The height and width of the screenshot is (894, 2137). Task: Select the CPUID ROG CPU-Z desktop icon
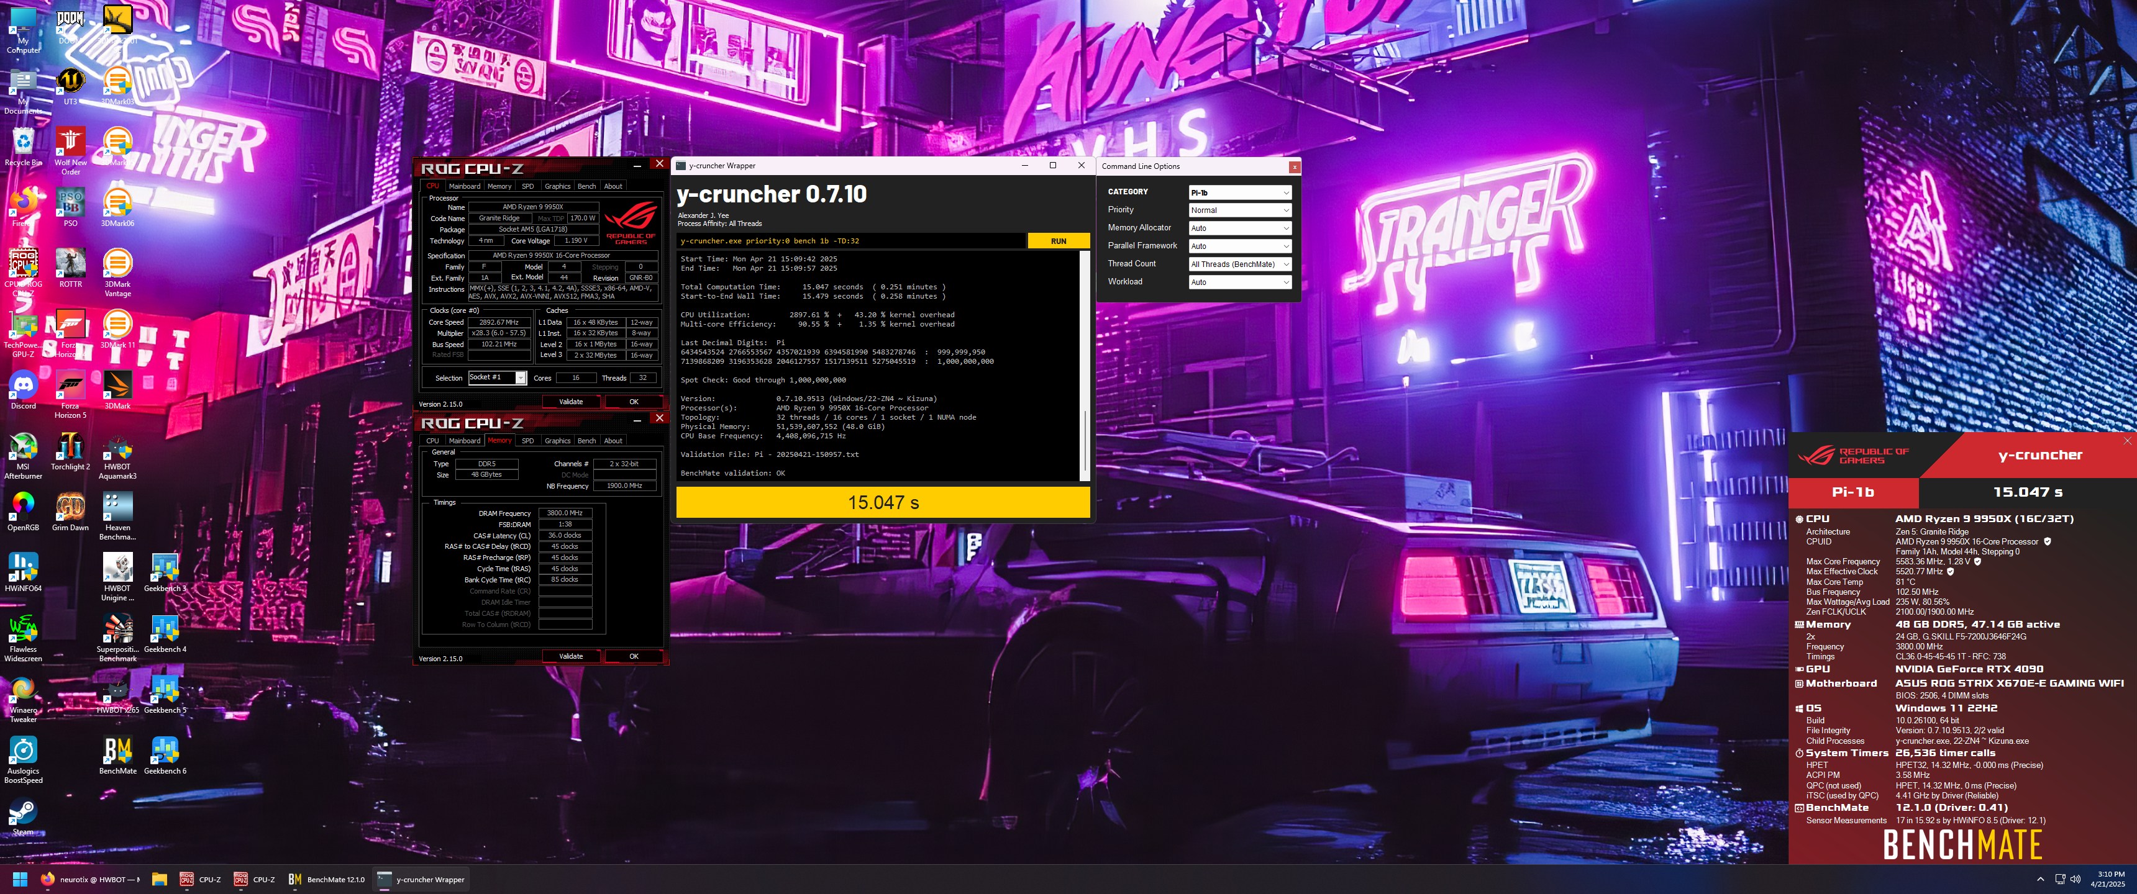22,272
